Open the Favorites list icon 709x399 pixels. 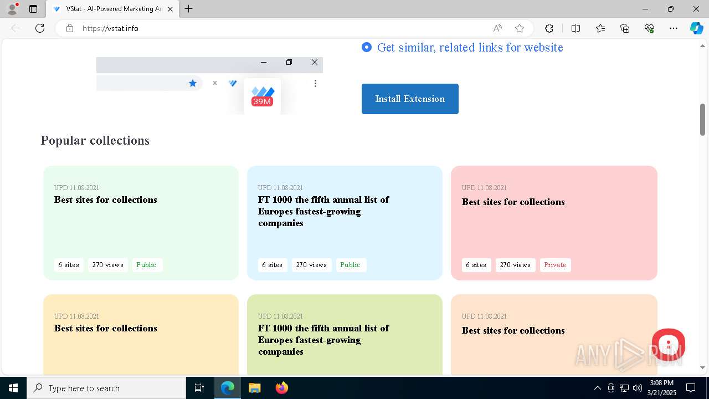(600, 28)
